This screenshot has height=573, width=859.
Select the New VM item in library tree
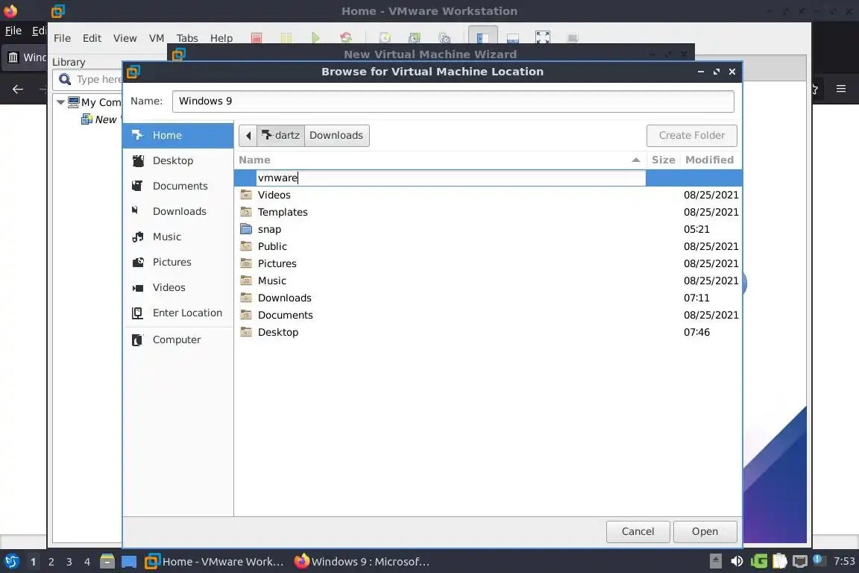pos(101,119)
